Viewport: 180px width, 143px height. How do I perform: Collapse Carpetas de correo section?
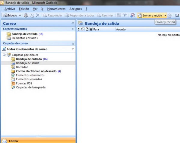tap(73, 44)
